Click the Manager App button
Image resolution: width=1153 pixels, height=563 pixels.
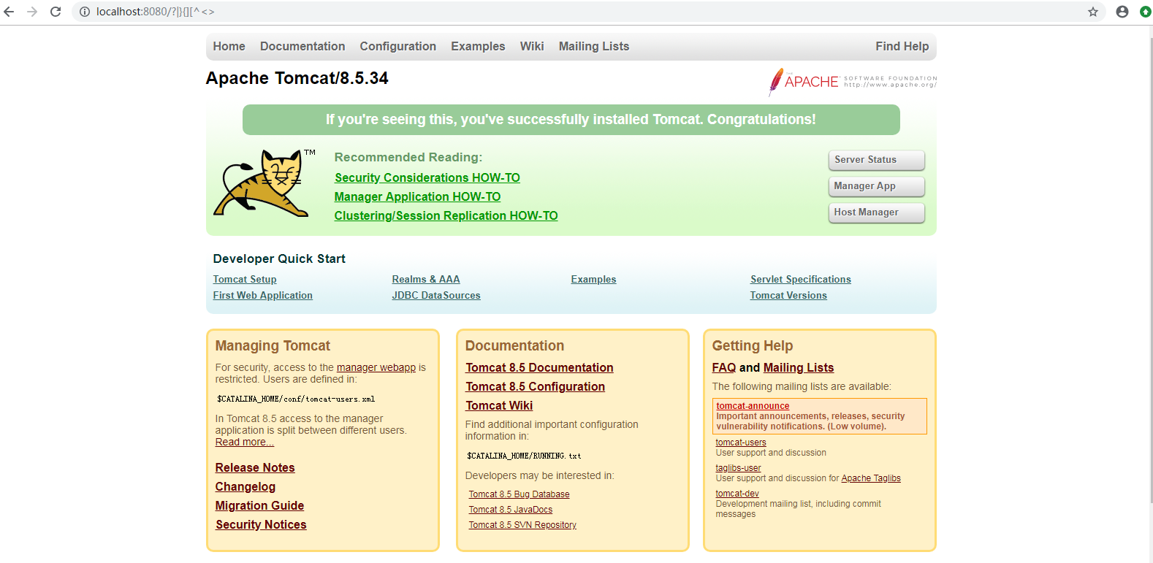click(x=877, y=186)
